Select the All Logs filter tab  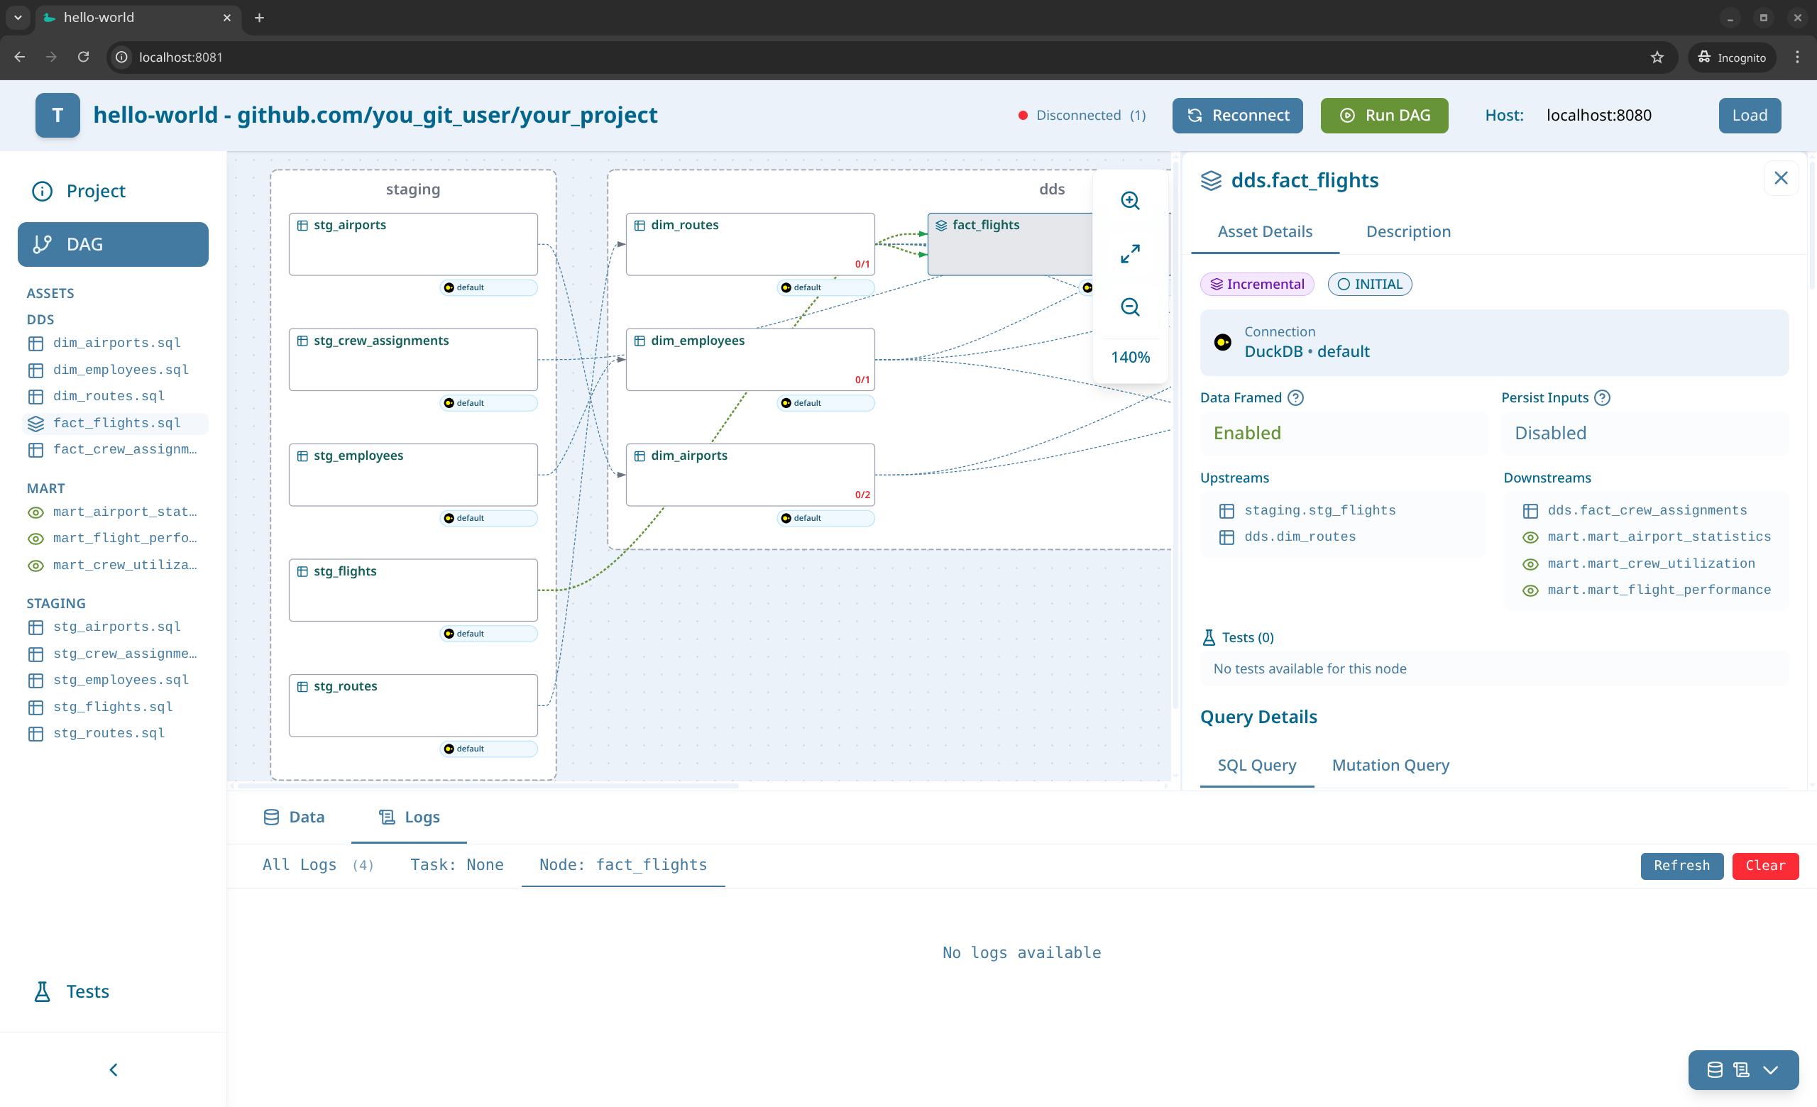pos(319,864)
